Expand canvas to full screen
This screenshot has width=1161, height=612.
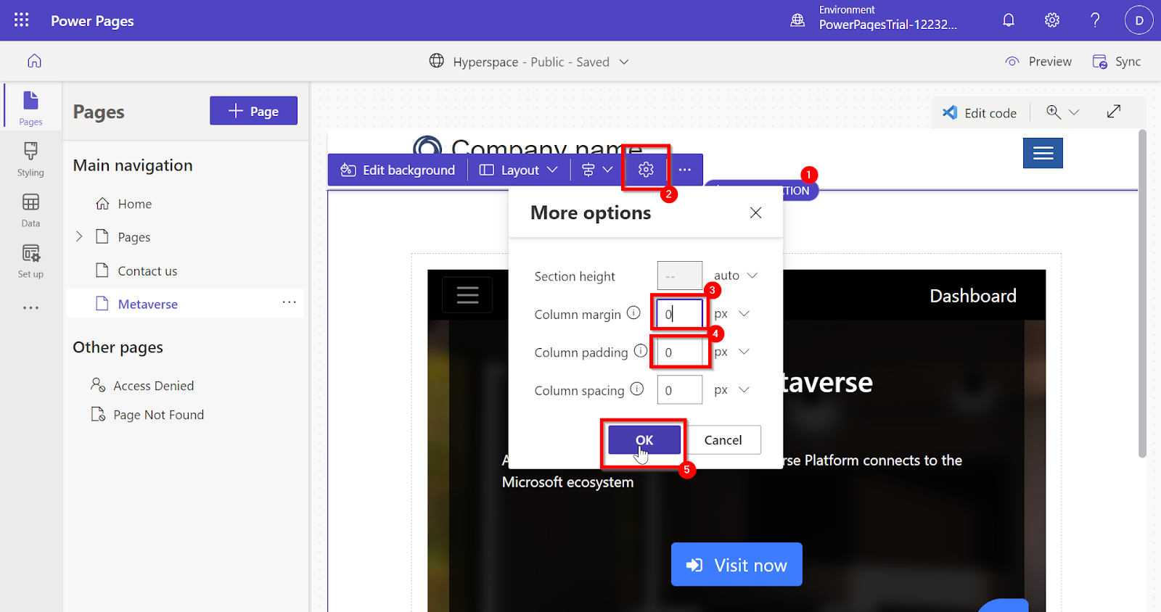[1114, 111]
